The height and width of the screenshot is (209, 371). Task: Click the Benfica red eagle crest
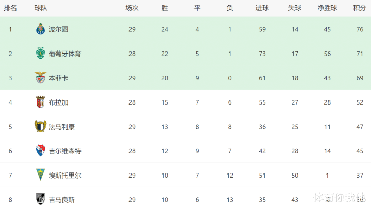[40, 78]
